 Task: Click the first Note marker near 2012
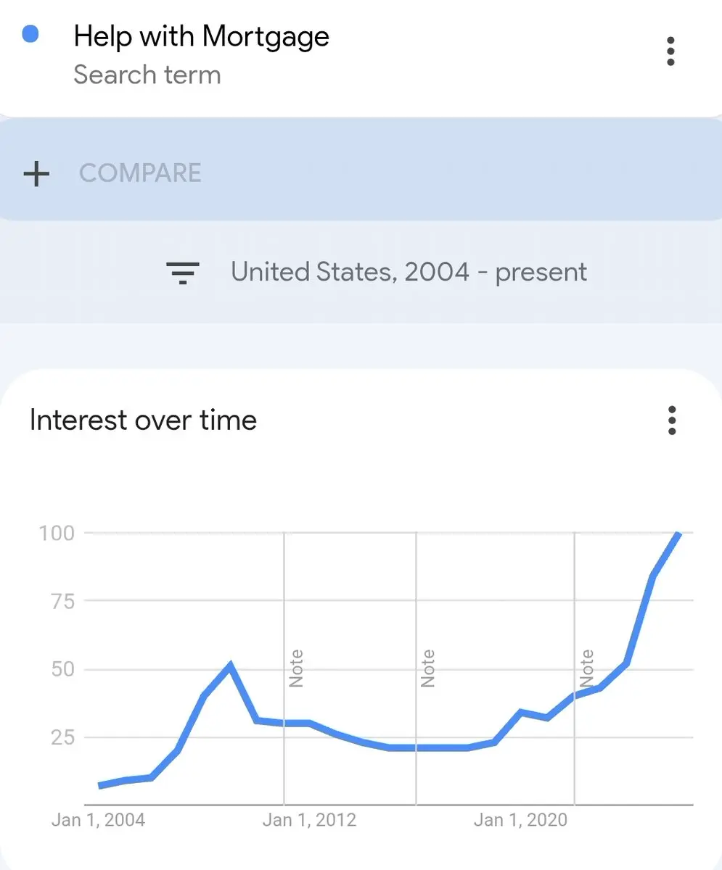[296, 668]
